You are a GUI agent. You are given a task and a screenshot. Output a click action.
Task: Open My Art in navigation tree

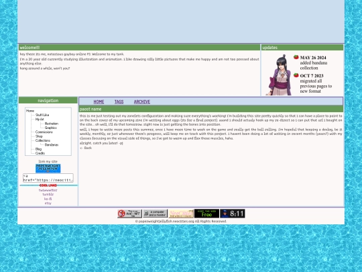40,120
